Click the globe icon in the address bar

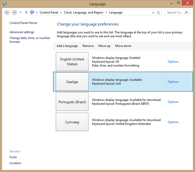tap(32, 12)
